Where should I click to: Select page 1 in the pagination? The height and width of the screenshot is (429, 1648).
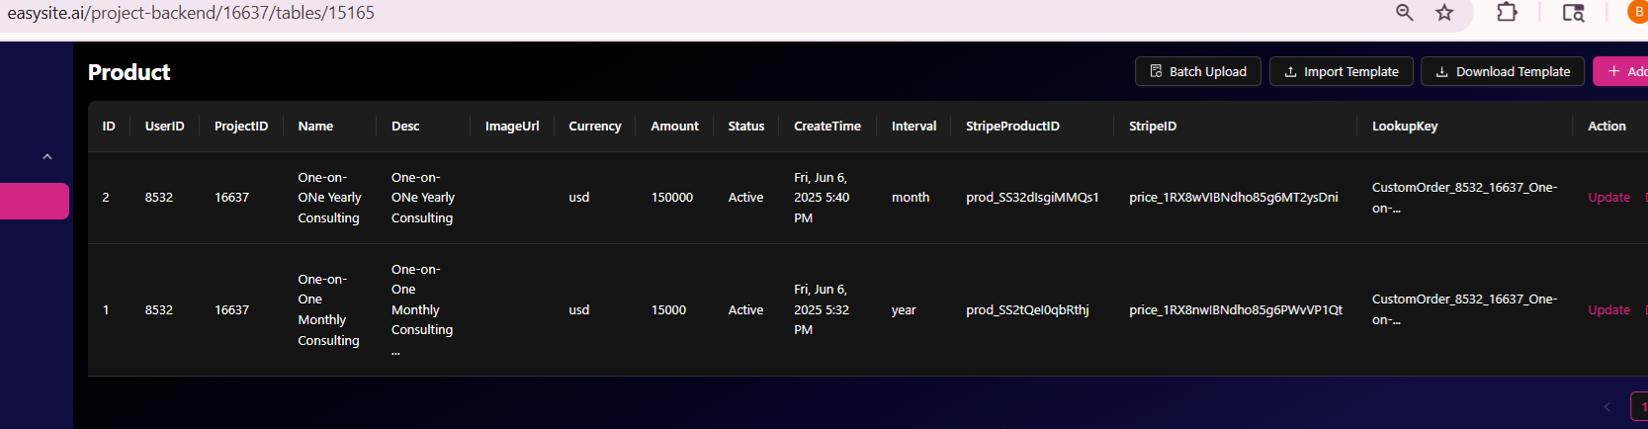1640,407
